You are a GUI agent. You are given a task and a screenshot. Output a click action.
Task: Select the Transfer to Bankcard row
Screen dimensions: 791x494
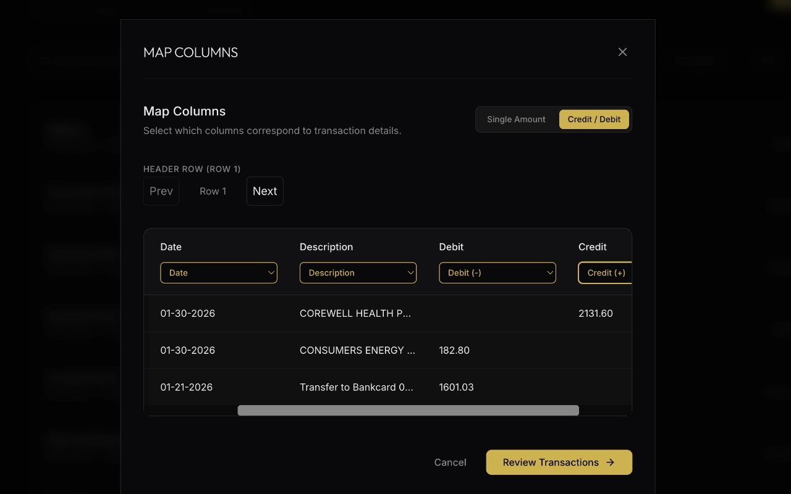[356, 388]
